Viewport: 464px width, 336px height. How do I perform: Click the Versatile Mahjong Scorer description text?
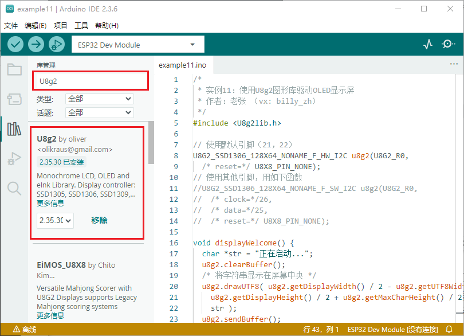pos(86,297)
